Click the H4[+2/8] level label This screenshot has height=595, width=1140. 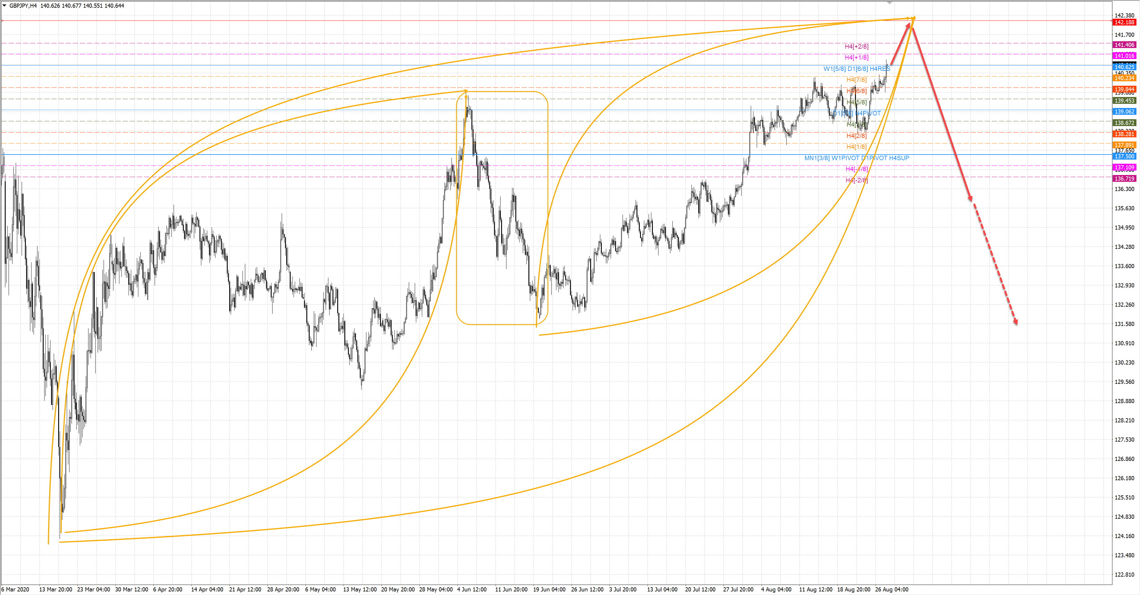tap(856, 46)
